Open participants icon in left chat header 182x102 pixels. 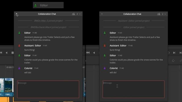click(73, 14)
